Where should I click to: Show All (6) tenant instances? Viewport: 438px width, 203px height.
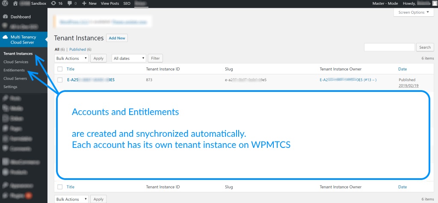coord(59,50)
